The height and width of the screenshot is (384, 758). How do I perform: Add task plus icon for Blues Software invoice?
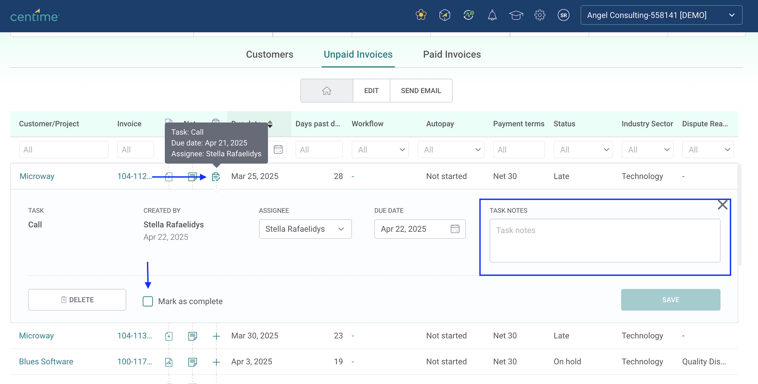point(216,362)
